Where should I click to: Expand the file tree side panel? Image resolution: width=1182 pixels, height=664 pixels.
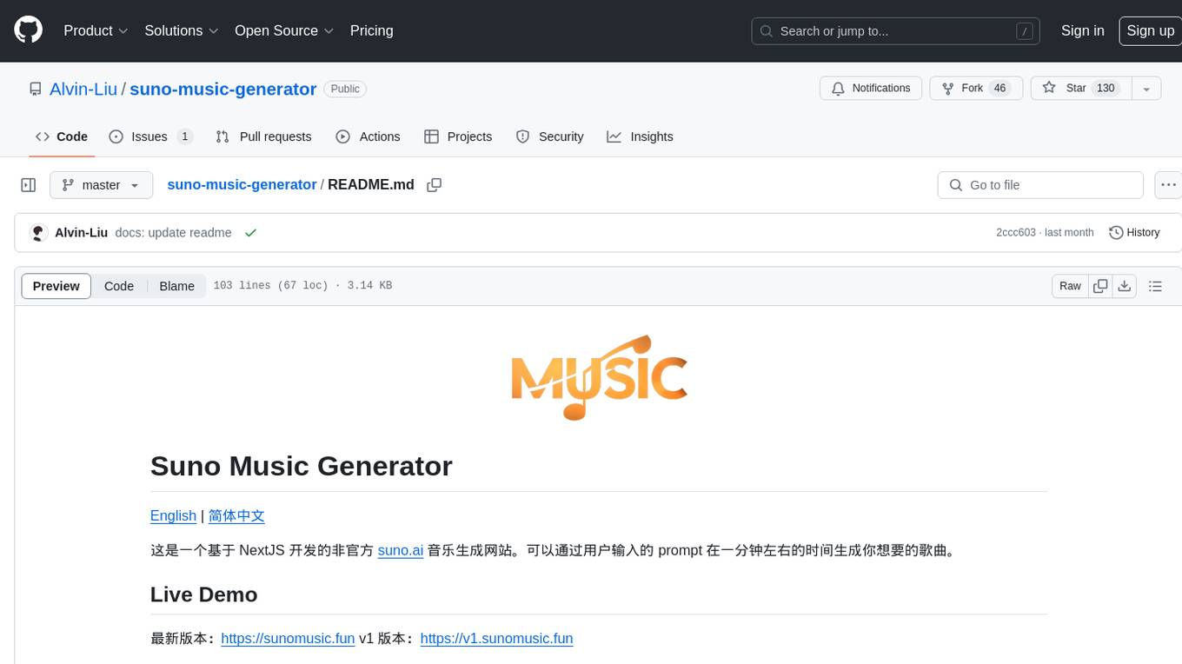pos(29,185)
